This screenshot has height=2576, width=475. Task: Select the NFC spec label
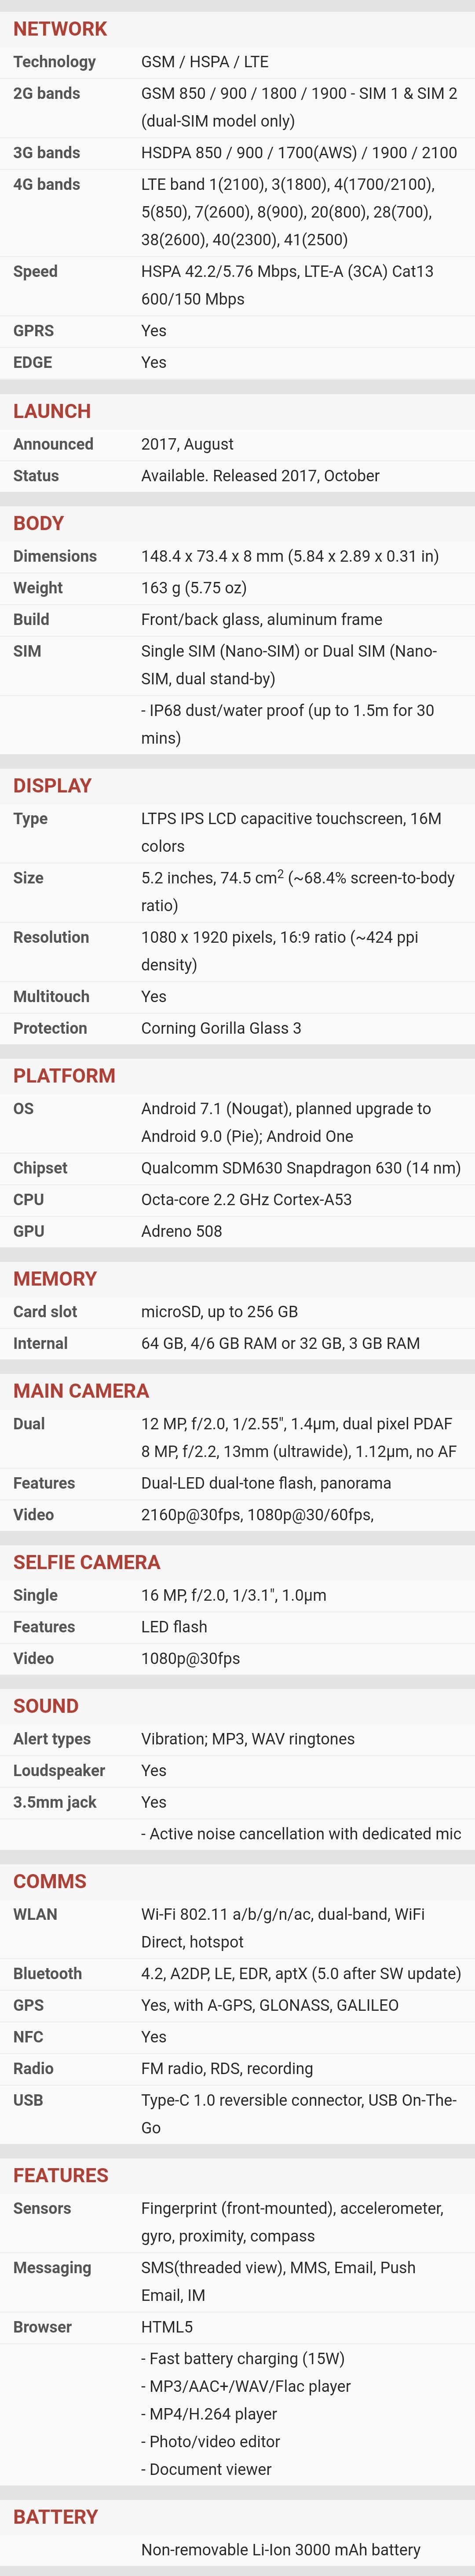29,2036
